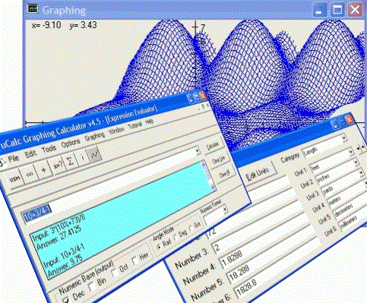Open the x=? equation solver tool
The image size is (367, 303).
tap(58, 166)
